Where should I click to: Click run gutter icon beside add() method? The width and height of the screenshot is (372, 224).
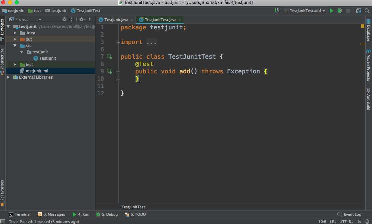pos(110,71)
